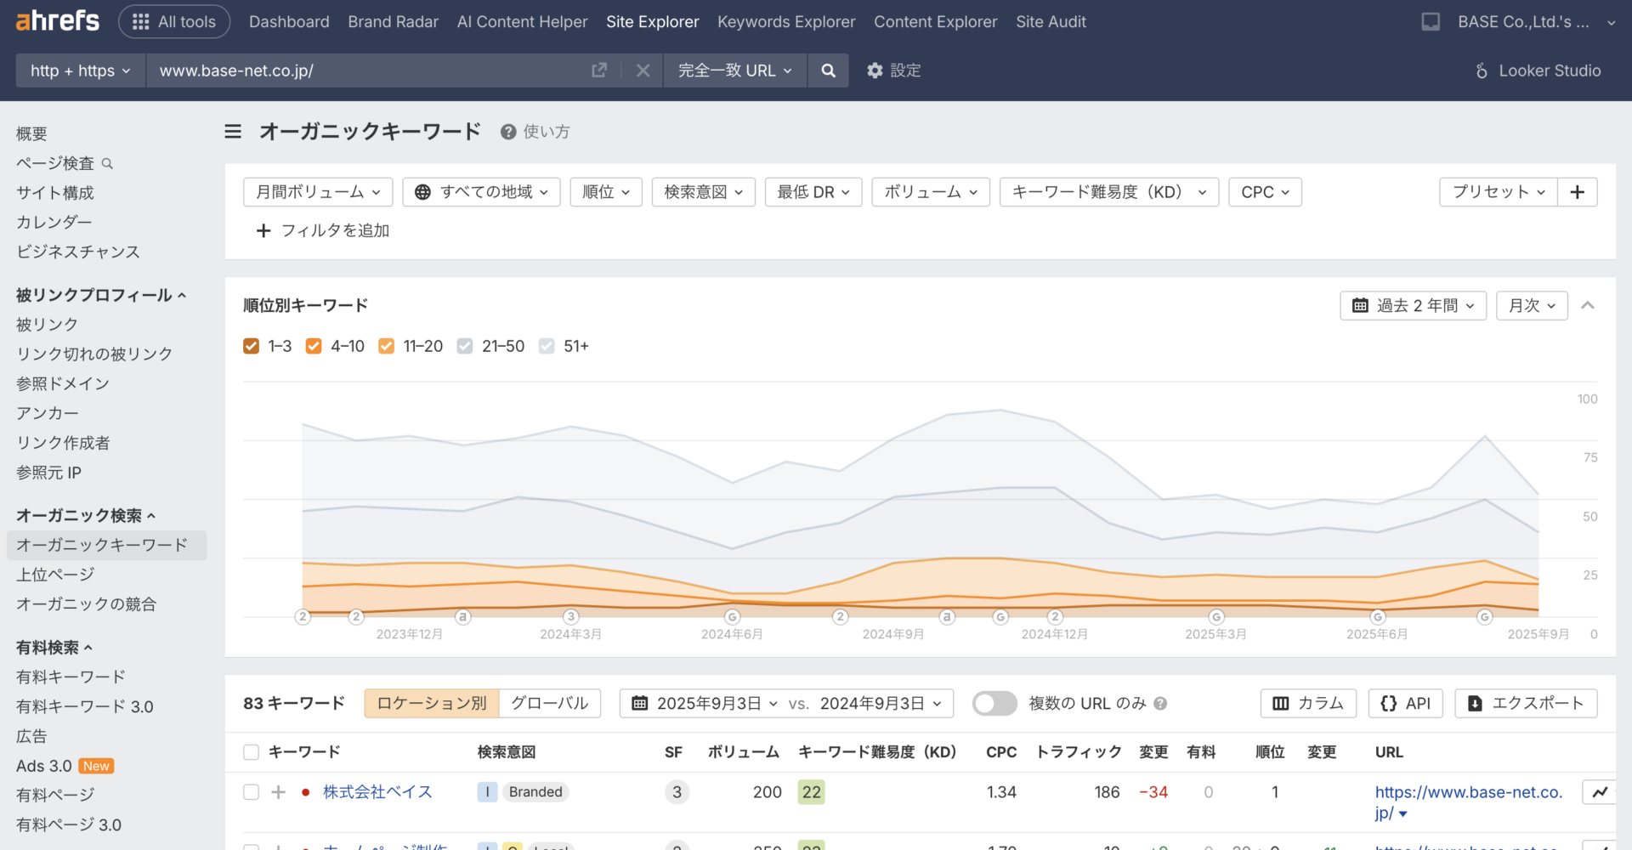Toggle the 51+ position checkbox
1632x850 pixels.
click(x=547, y=346)
